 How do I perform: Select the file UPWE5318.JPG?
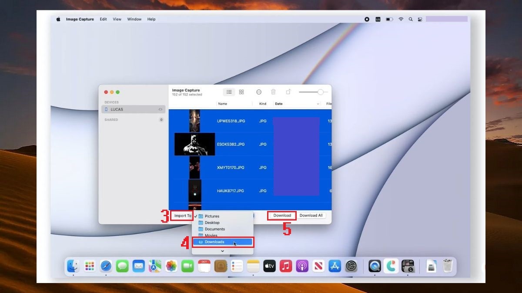tap(231, 121)
